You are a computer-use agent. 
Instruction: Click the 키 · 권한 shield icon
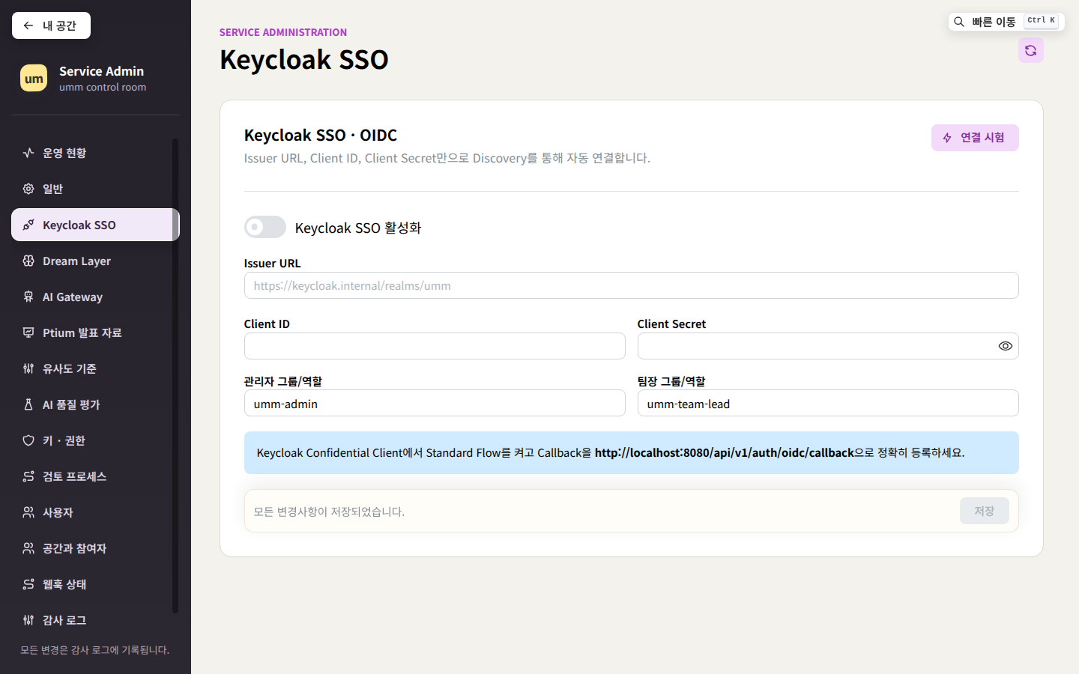(28, 440)
